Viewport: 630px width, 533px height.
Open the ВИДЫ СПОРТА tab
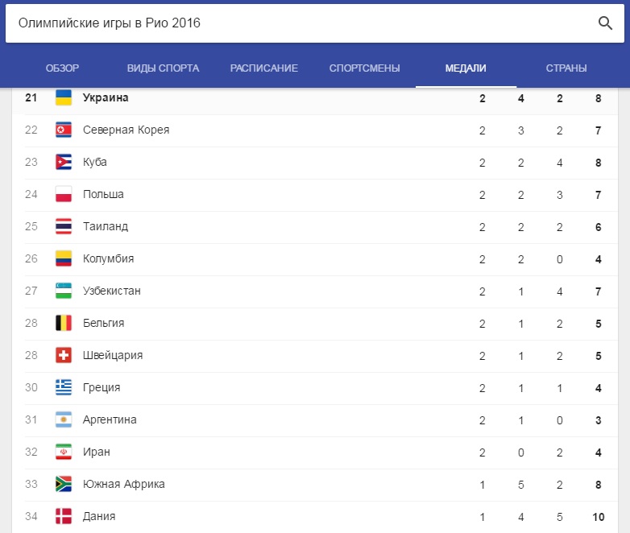tap(163, 68)
